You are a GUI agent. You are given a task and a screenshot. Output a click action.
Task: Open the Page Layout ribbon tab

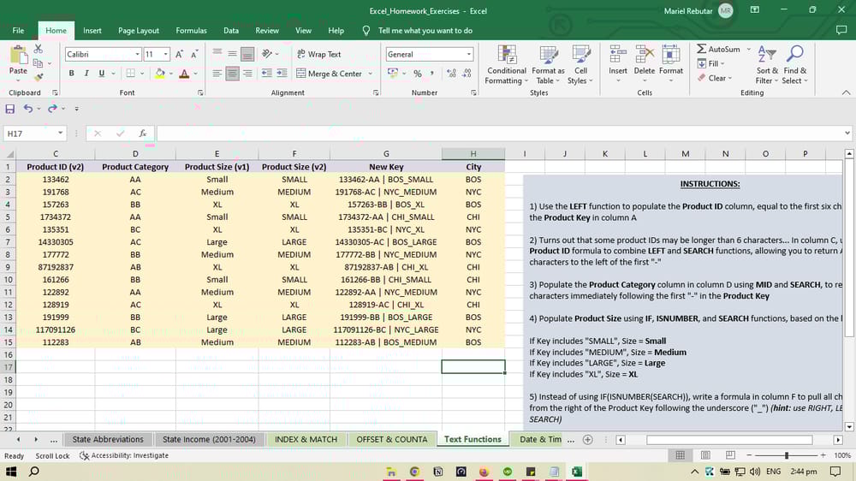tap(139, 31)
